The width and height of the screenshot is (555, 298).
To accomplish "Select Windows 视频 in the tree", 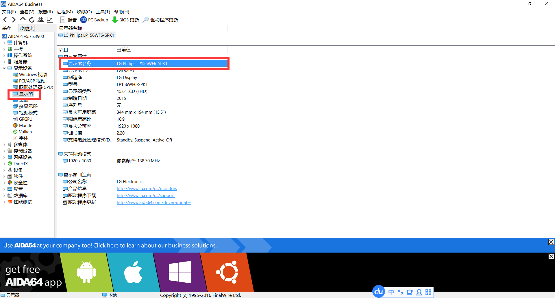I will (x=30, y=75).
